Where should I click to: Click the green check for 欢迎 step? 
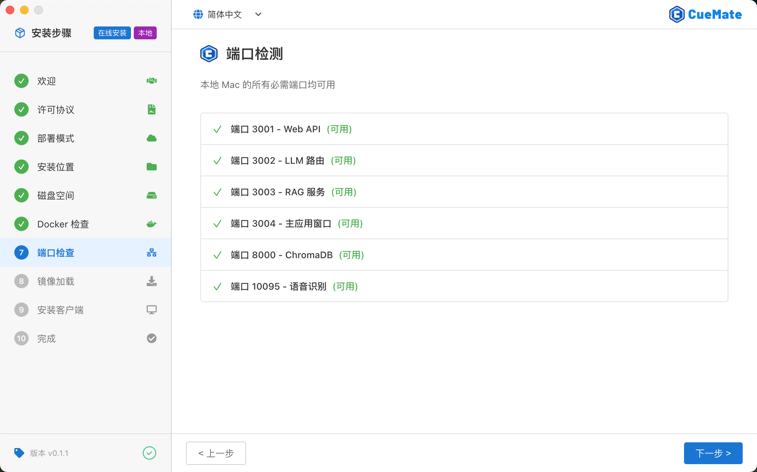tap(21, 81)
